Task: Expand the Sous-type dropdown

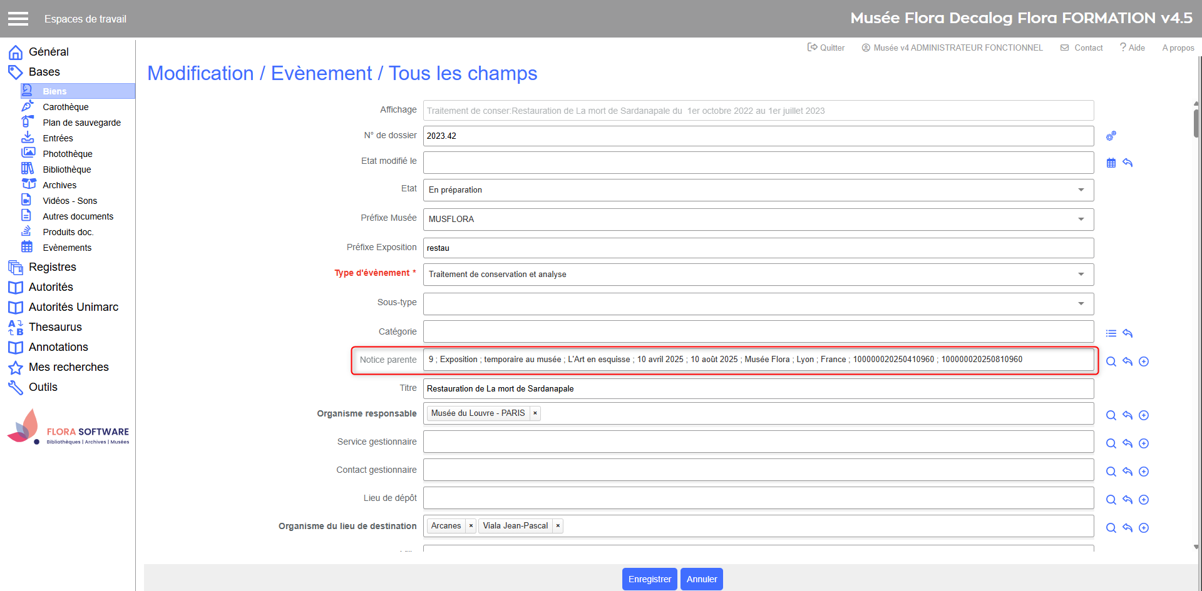Action: [1081, 304]
